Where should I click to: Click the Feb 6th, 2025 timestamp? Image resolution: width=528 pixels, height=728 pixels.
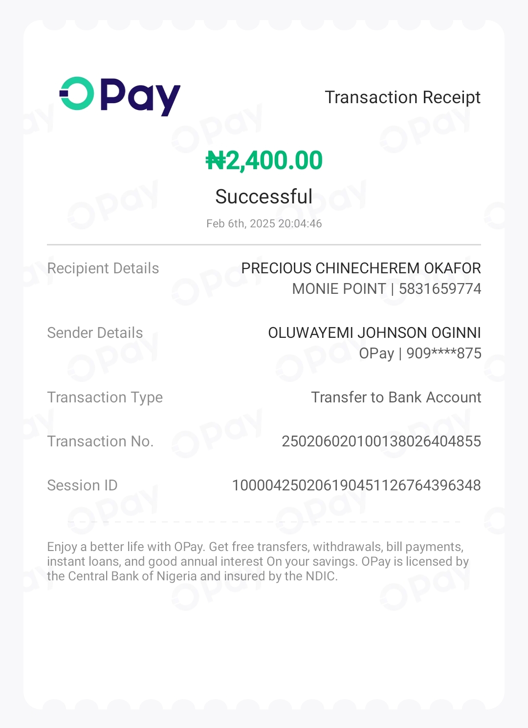tap(264, 223)
